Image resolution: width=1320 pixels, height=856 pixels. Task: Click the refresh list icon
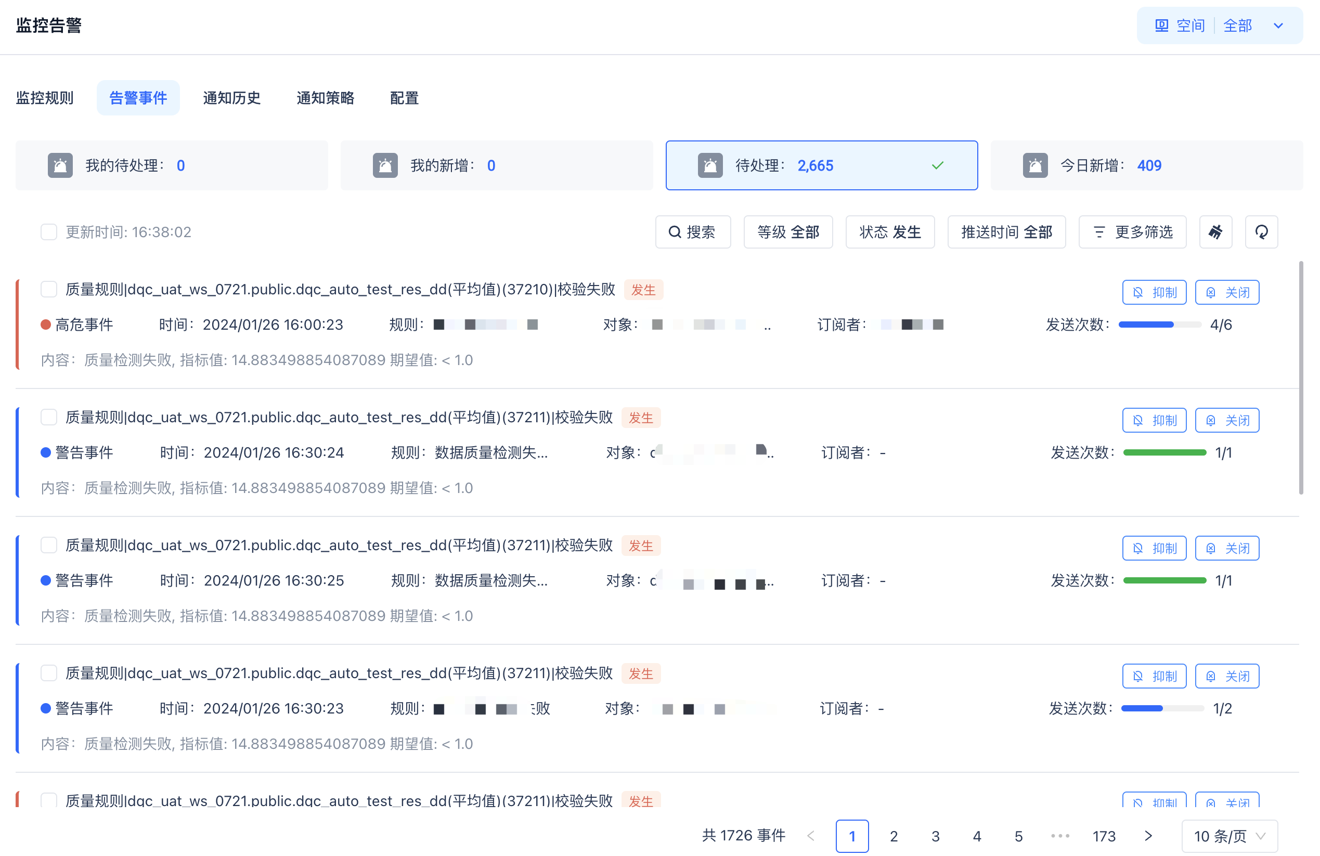[x=1261, y=232]
